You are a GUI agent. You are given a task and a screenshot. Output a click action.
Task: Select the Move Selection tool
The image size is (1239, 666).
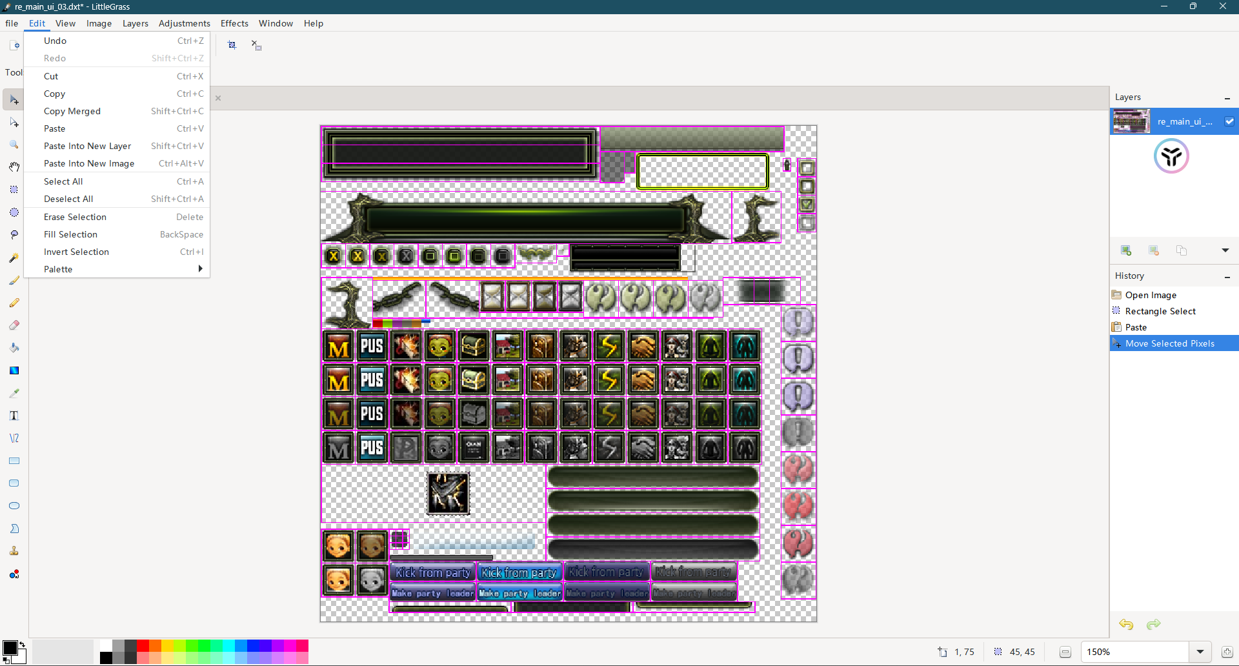(14, 123)
